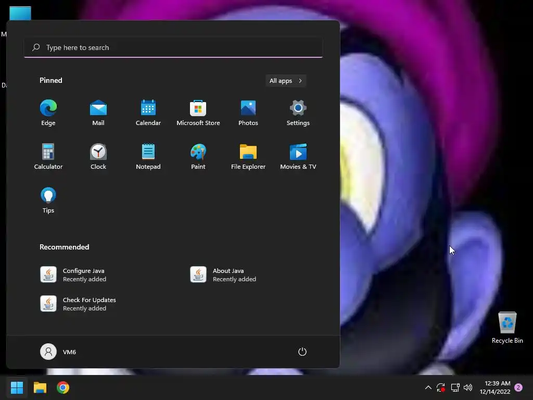Expand the hidden system tray icons chevron

pyautogui.click(x=428, y=387)
